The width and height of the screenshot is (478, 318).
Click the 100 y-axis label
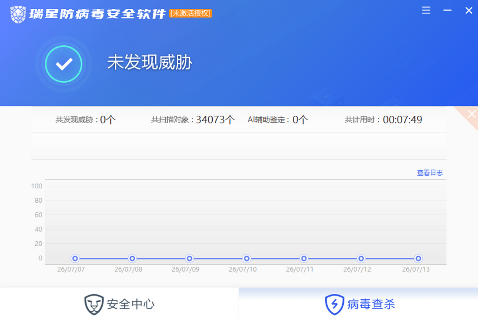[x=37, y=186]
